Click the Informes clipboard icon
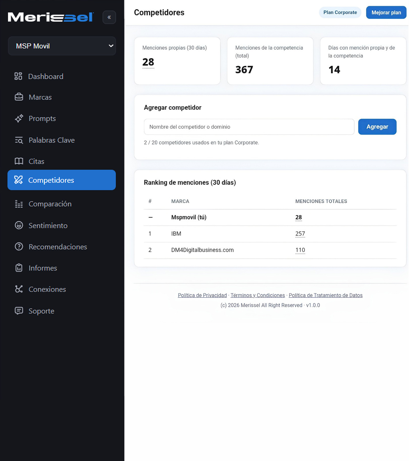The height and width of the screenshot is (461, 409). tap(19, 268)
